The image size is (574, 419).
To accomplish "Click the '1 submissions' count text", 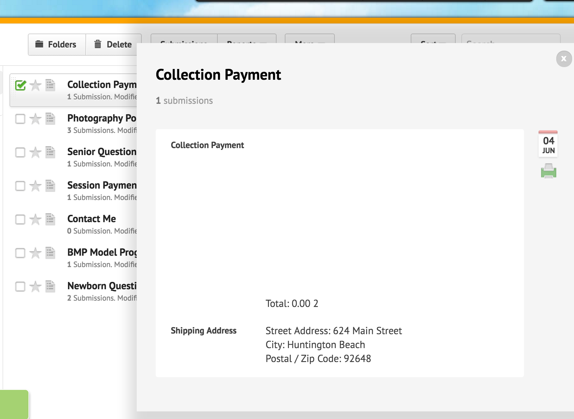I will [184, 101].
